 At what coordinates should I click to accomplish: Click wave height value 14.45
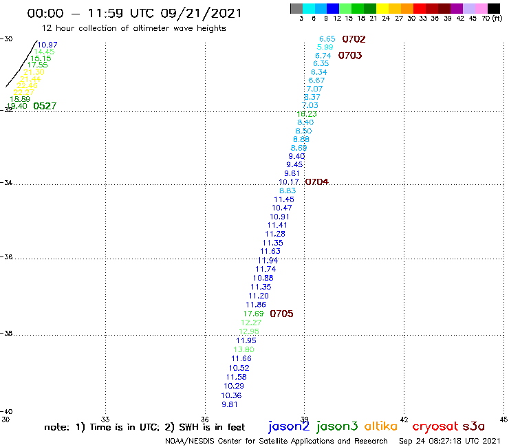click(44, 52)
